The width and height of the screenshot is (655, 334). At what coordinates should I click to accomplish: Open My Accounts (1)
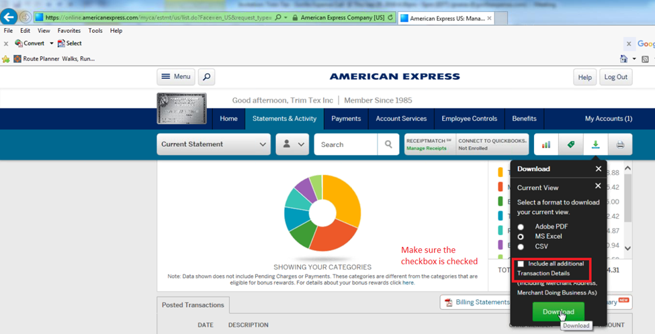tap(608, 119)
